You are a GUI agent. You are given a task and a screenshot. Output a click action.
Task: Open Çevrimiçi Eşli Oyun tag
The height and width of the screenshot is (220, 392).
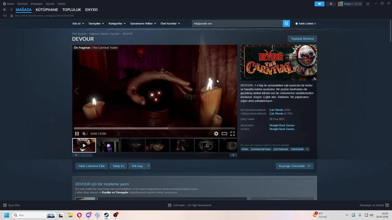pos(261,149)
